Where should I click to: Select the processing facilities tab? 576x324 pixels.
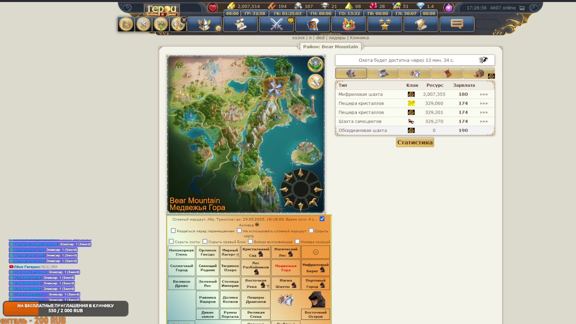(x=383, y=73)
